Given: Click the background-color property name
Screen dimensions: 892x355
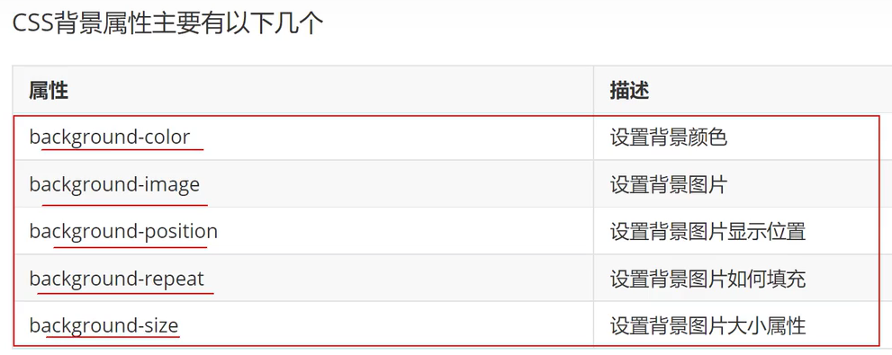Looking at the screenshot, I should pos(109,138).
